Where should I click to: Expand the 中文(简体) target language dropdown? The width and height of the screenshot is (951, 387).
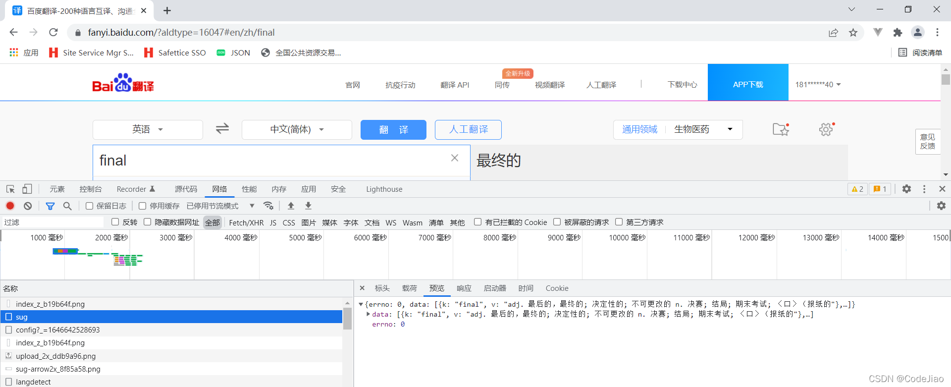[297, 129]
